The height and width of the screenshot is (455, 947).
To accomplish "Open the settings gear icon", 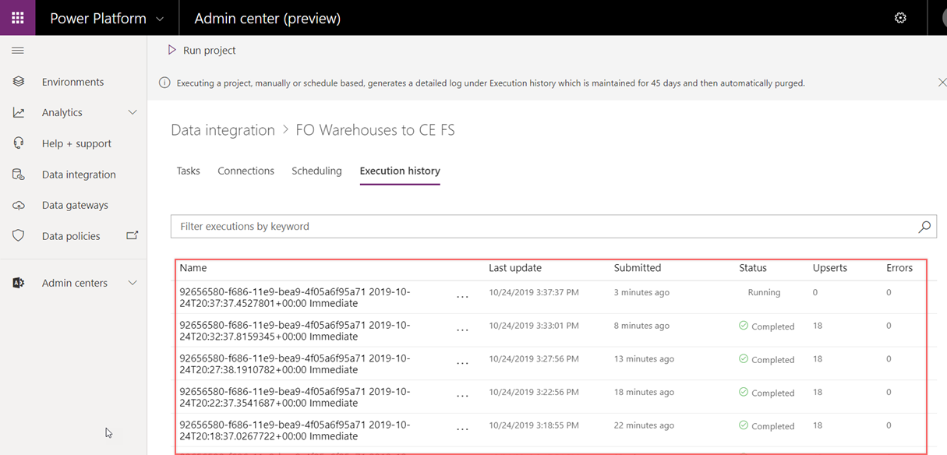I will 901,17.
